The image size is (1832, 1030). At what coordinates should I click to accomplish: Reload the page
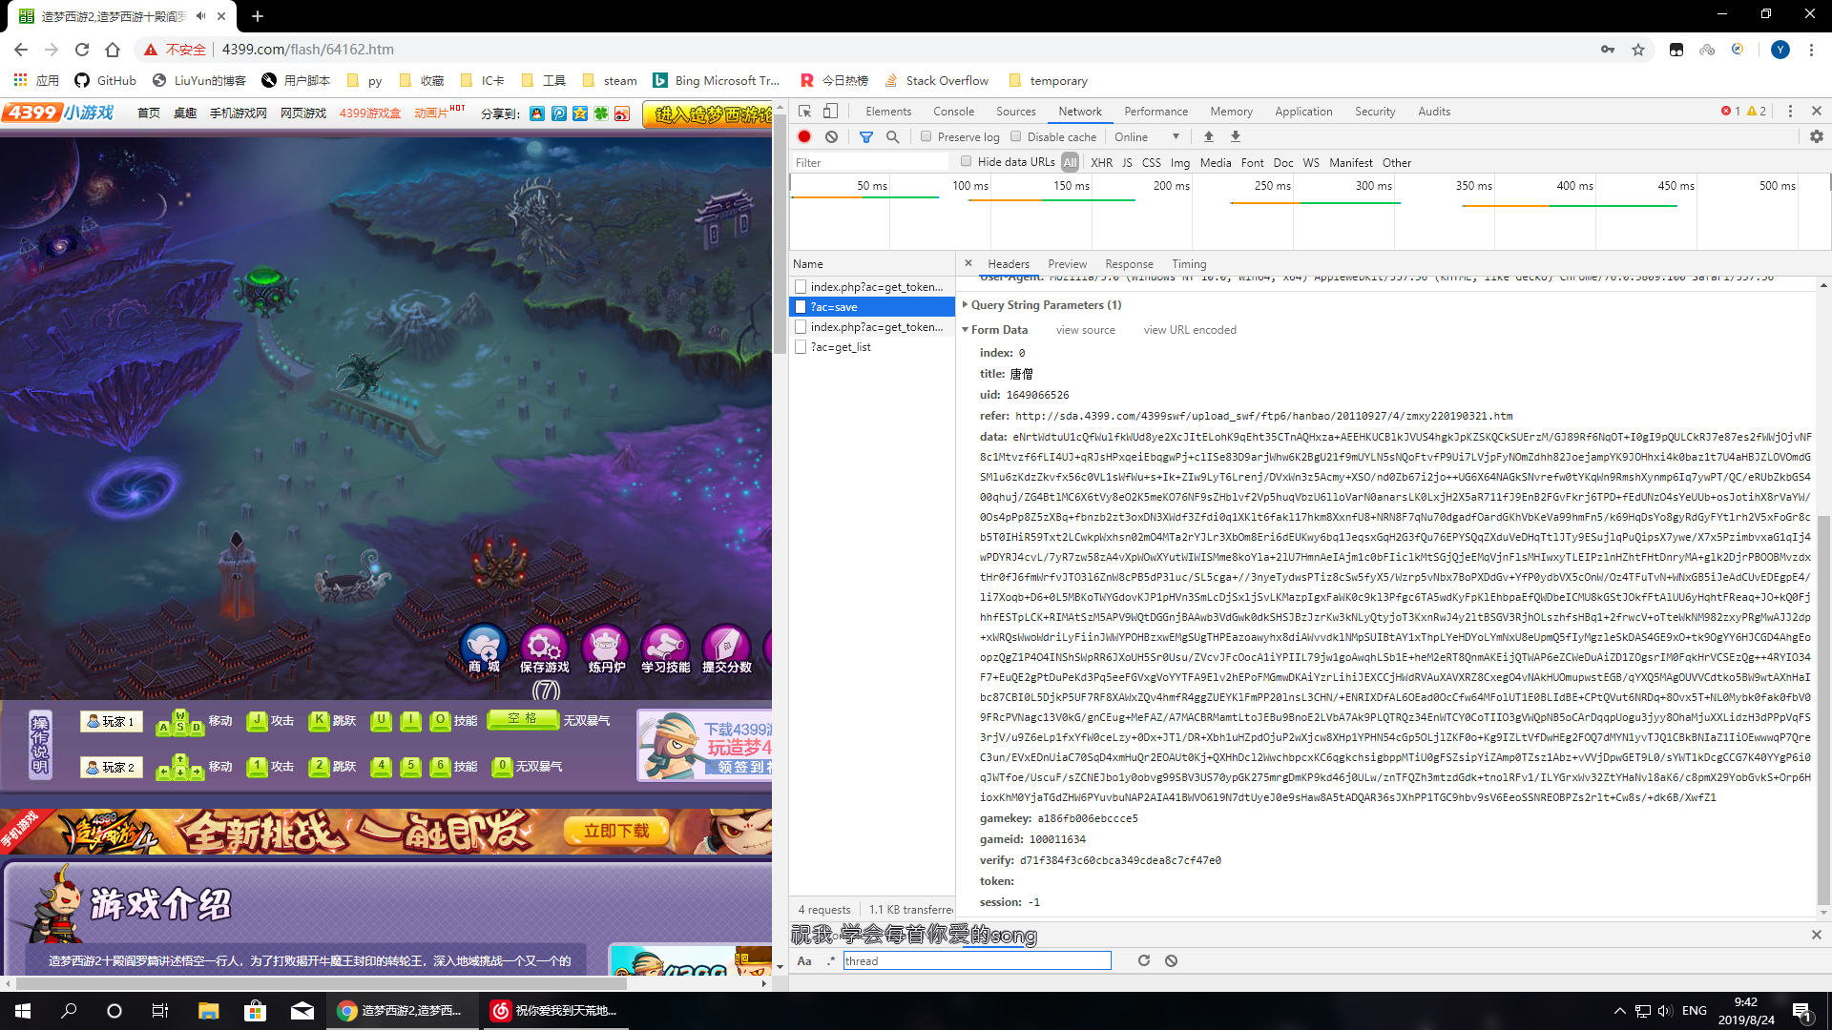pos(82,50)
